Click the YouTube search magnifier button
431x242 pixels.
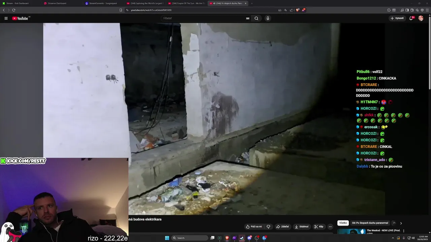(x=256, y=18)
